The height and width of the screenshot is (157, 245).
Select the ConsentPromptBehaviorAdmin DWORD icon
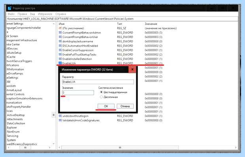click(60, 33)
